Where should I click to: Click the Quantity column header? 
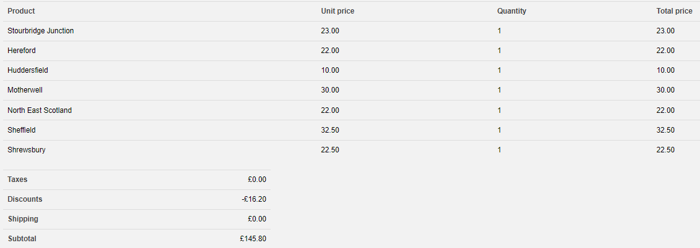[512, 11]
